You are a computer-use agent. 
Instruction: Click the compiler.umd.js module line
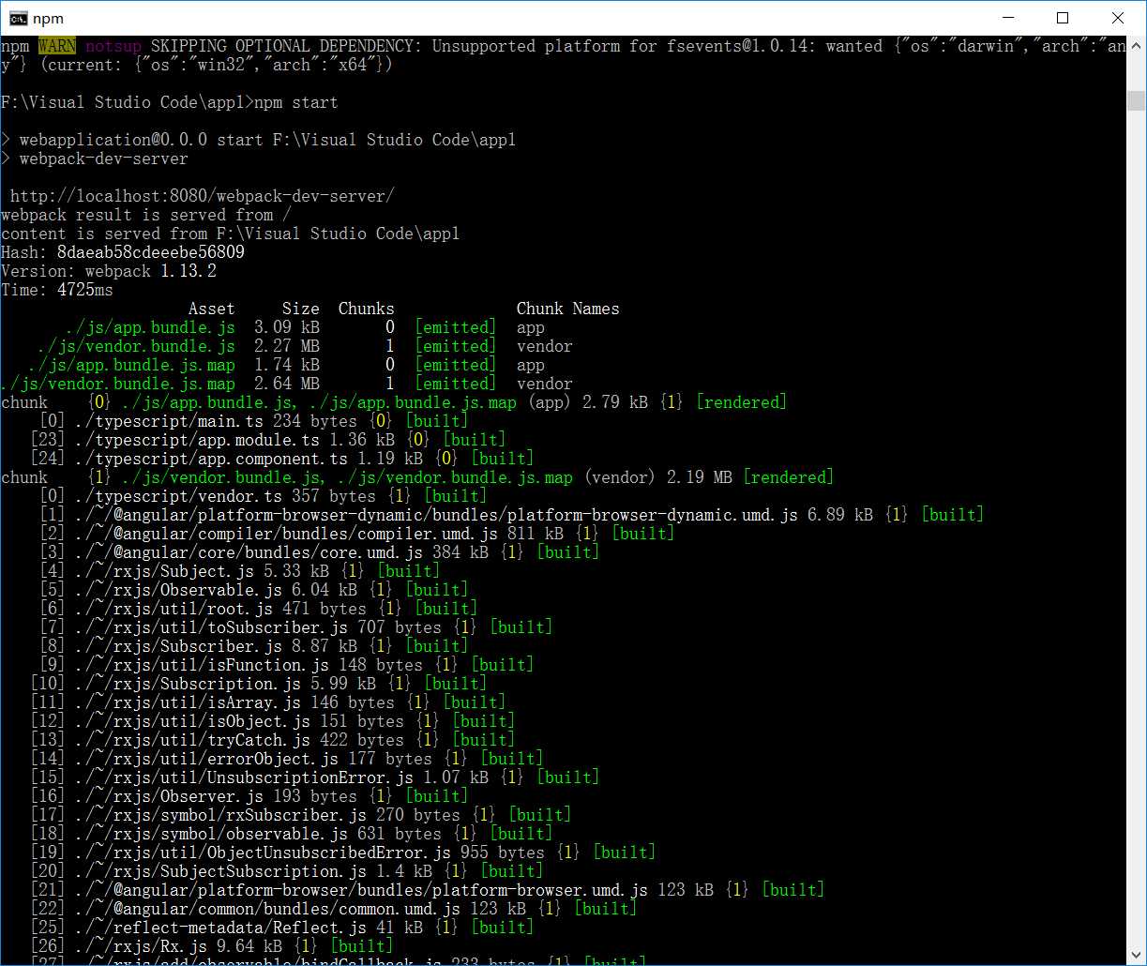click(x=356, y=534)
